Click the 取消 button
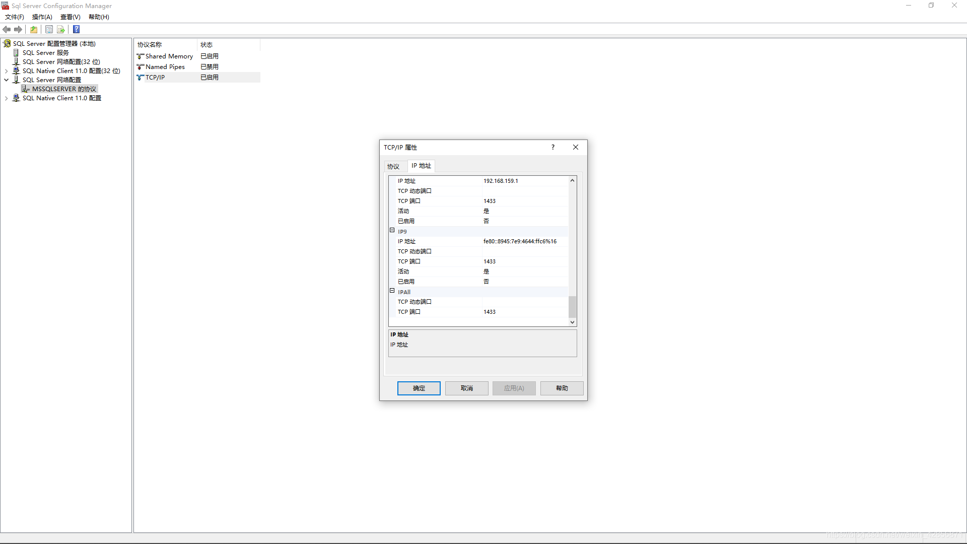This screenshot has height=544, width=967. pos(466,388)
